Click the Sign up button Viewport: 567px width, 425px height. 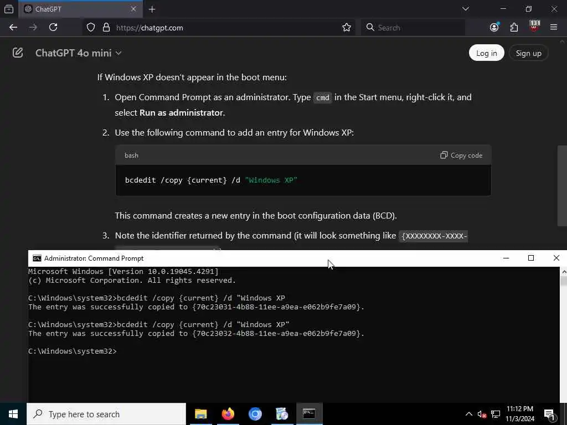(528, 53)
